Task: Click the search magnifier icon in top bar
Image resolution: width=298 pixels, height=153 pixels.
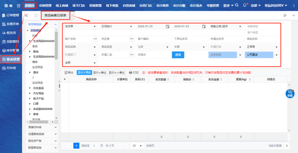Action: tap(236, 6)
